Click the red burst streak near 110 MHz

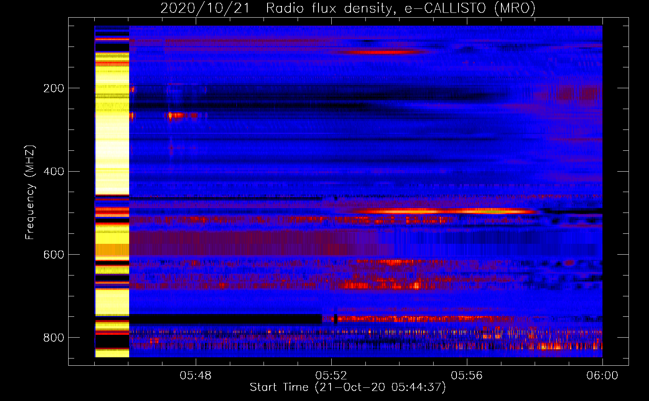click(x=381, y=52)
